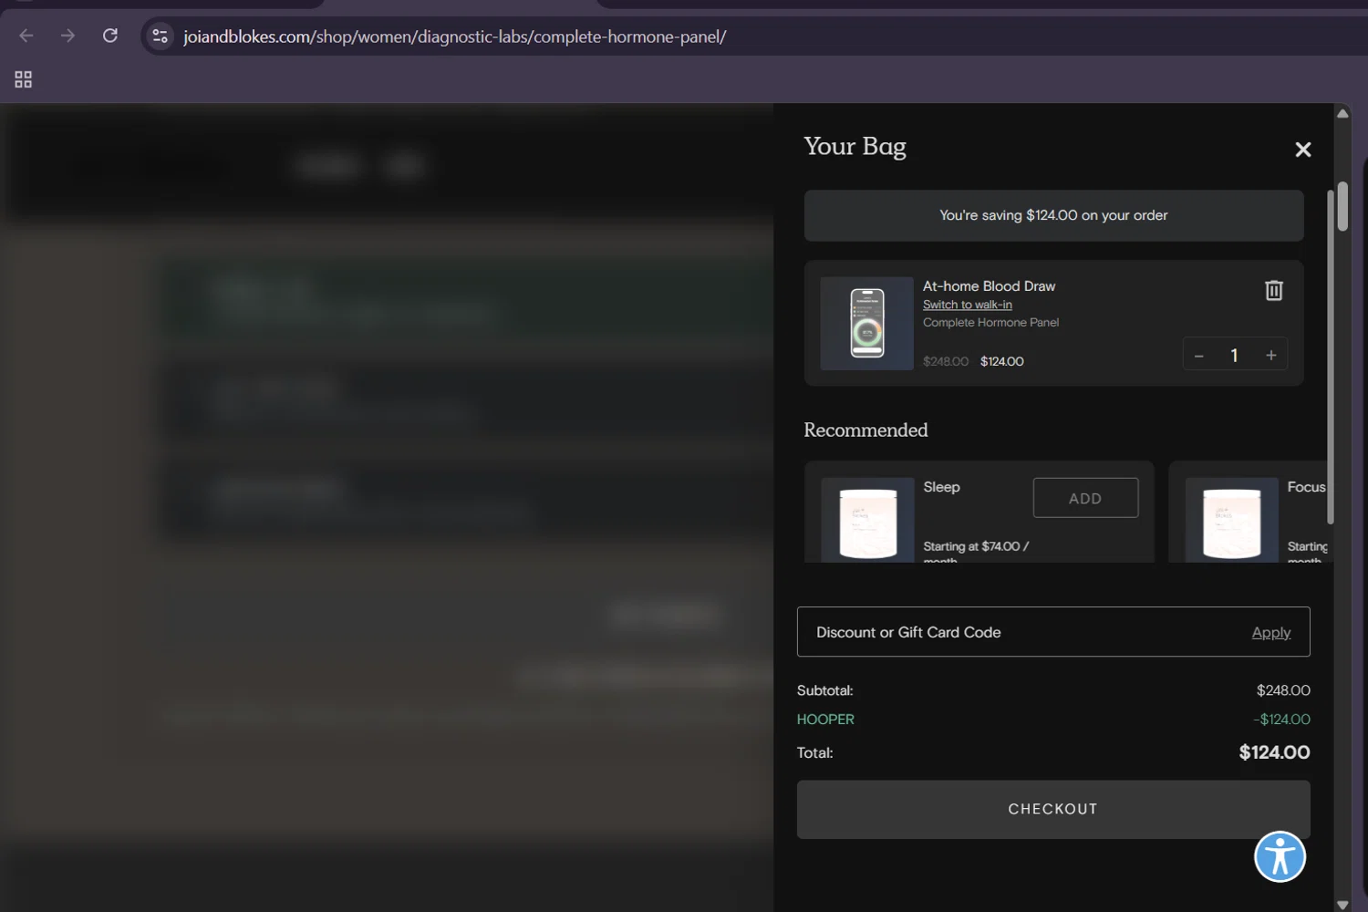
Task: Click the Total amount $124.00
Action: tap(1274, 752)
